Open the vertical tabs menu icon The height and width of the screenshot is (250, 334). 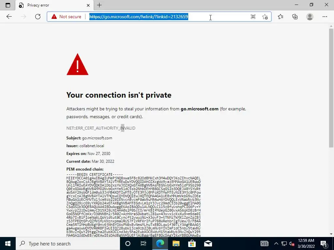click(8, 5)
